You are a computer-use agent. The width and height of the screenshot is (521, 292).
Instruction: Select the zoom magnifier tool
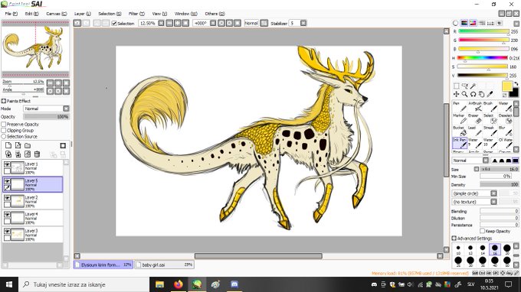(464, 94)
